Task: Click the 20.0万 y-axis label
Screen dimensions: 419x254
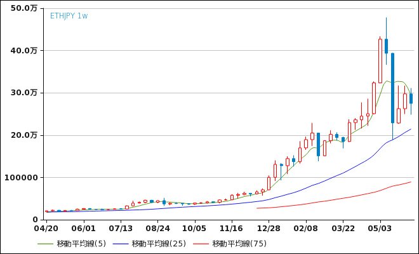Action: coord(23,135)
